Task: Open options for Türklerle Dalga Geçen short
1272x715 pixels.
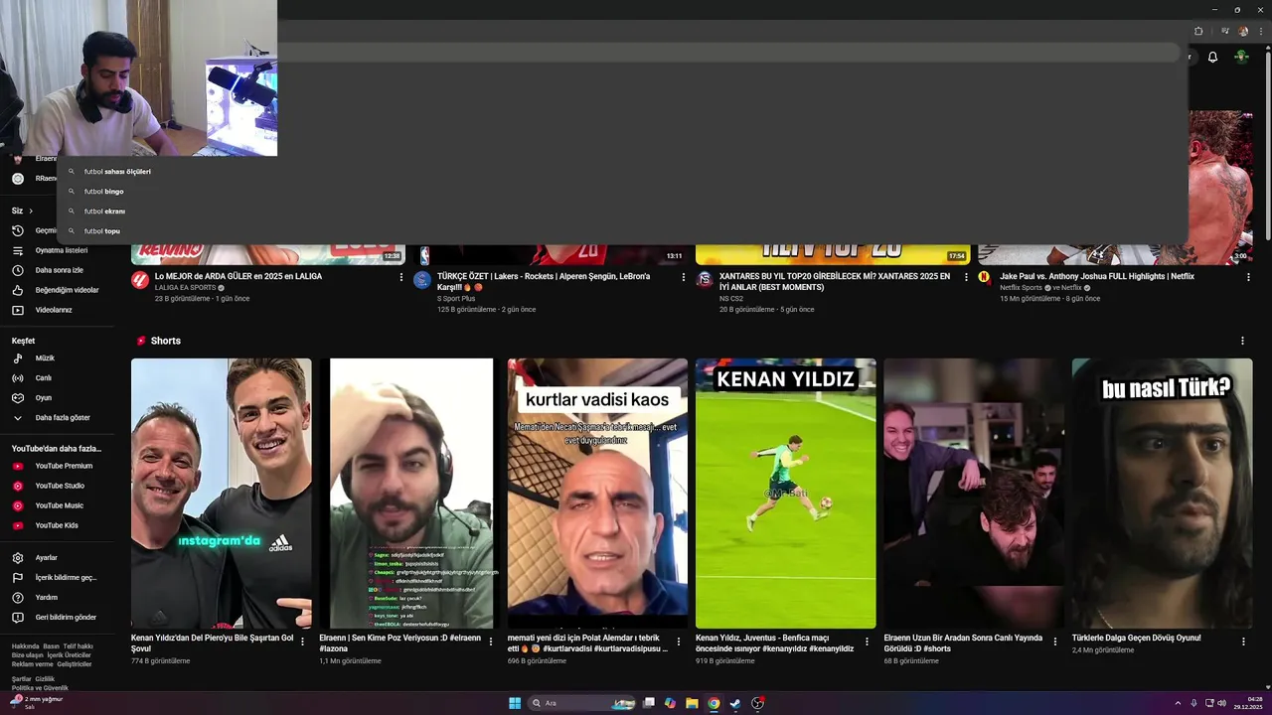Action: 1243,642
